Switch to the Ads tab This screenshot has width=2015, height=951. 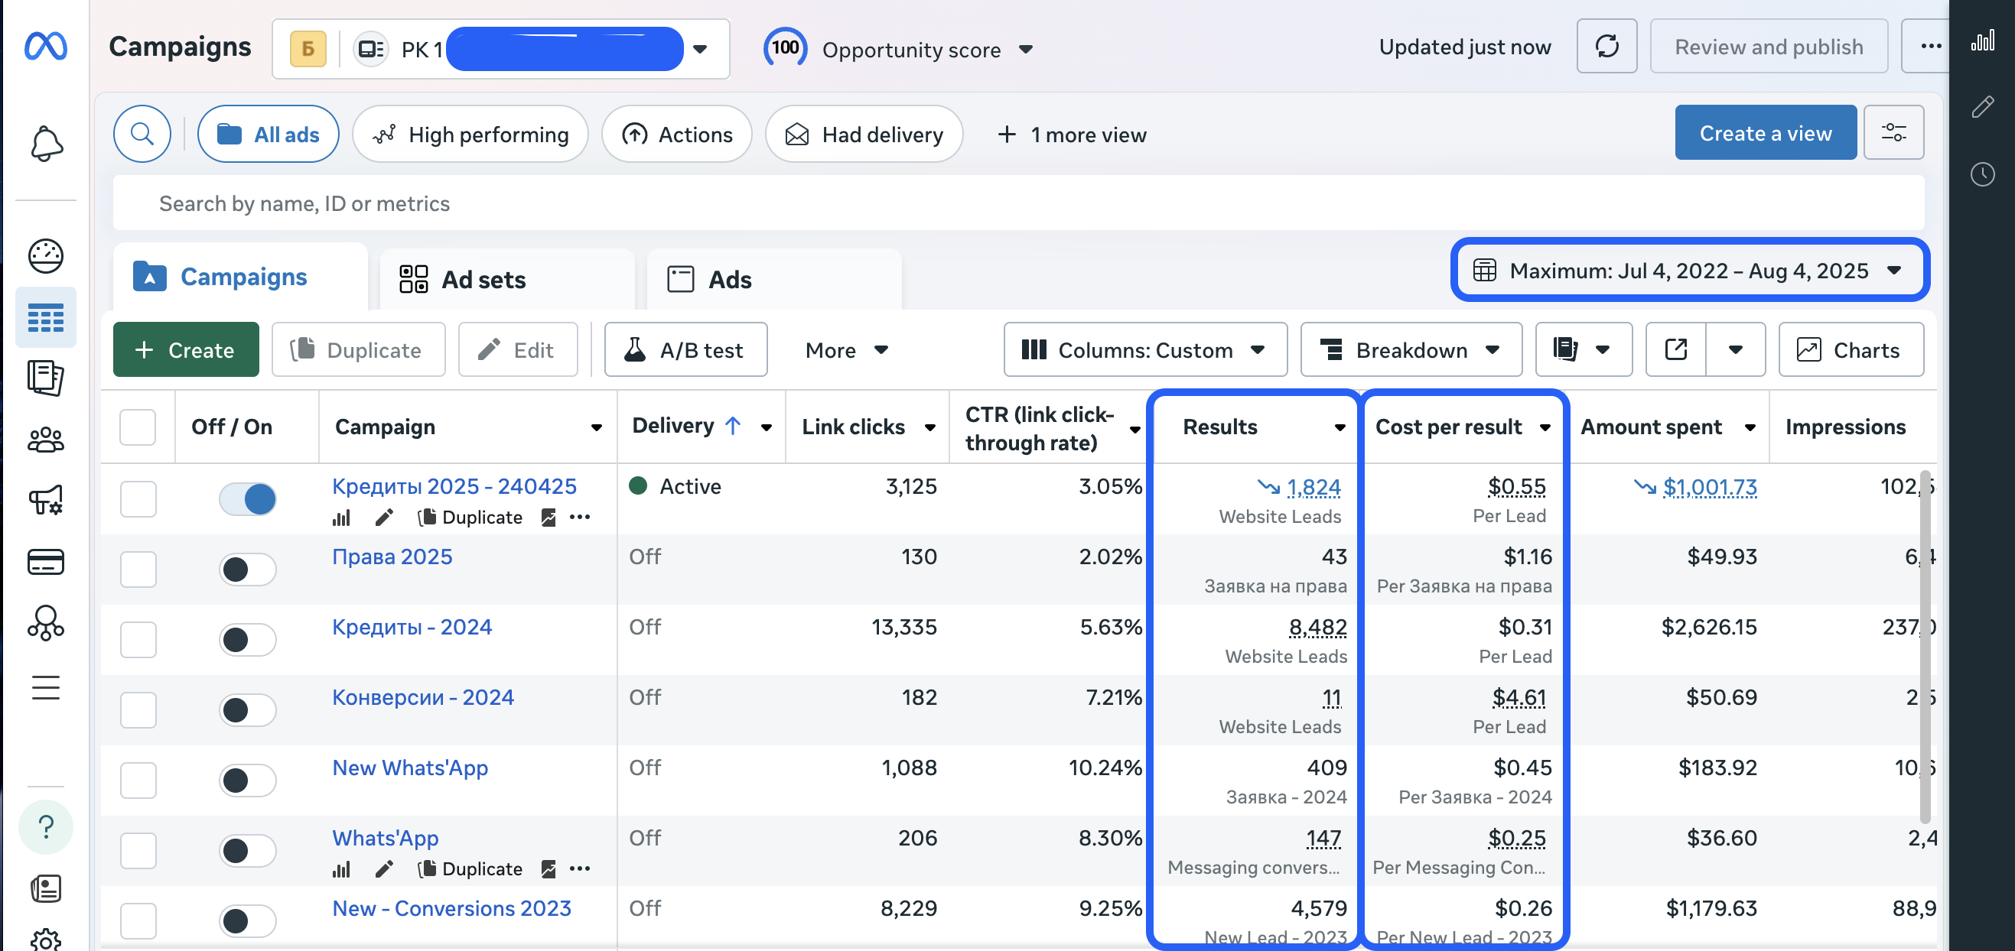(729, 280)
